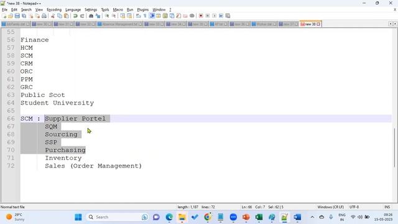Toggle the Document Map panel icon

pos(165,16)
